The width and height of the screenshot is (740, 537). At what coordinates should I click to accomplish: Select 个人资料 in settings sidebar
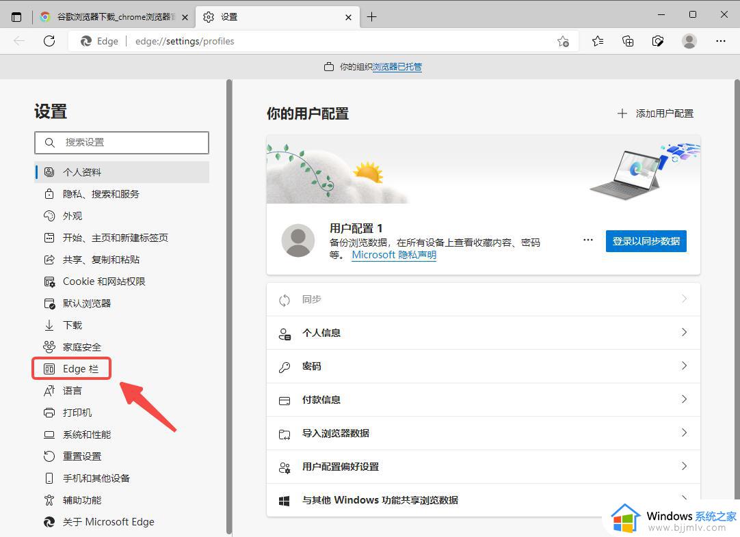122,172
